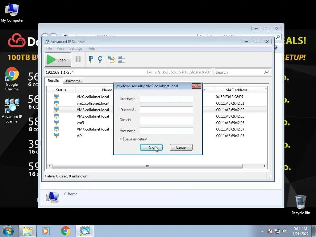Click the Host name field
This screenshot has height=237, width=316.
pos(166,131)
